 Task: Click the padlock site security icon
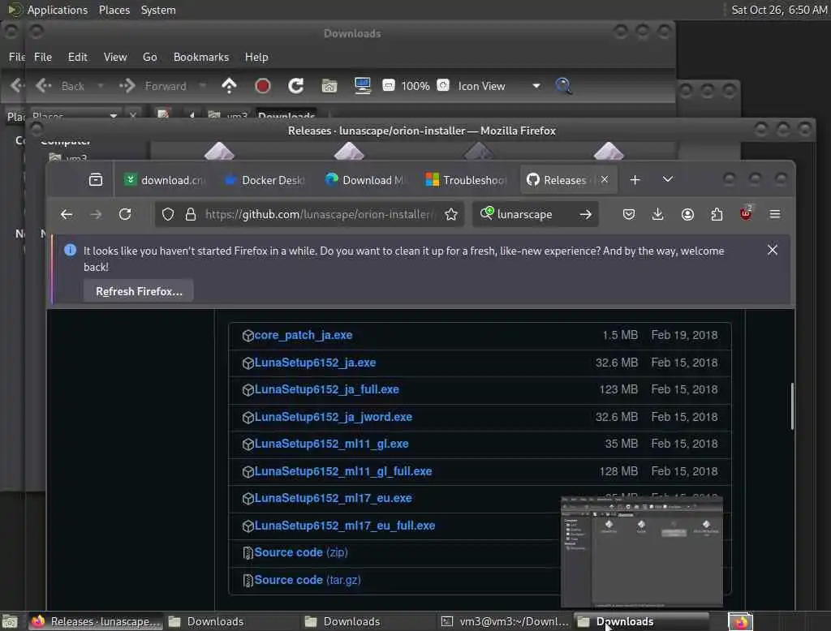[190, 214]
